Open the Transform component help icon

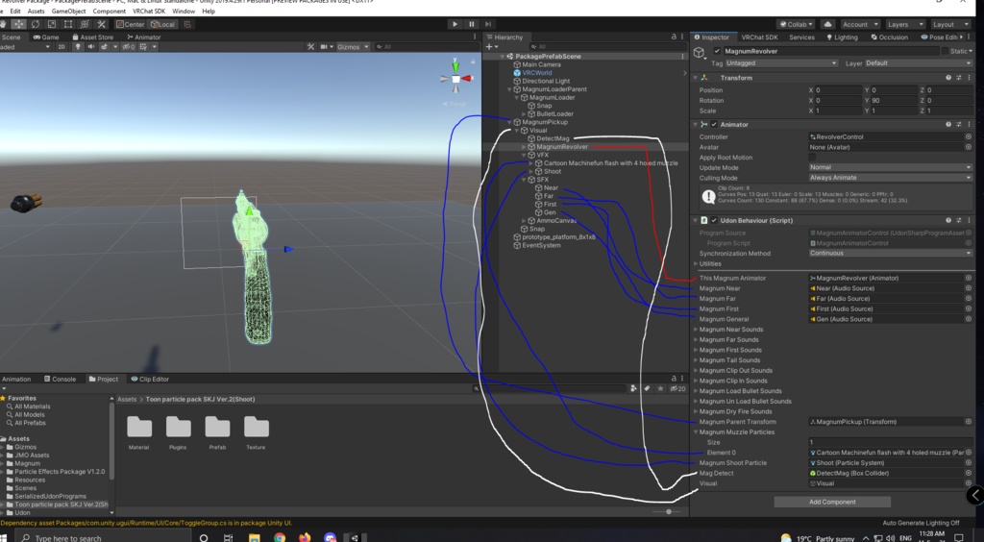(948, 78)
